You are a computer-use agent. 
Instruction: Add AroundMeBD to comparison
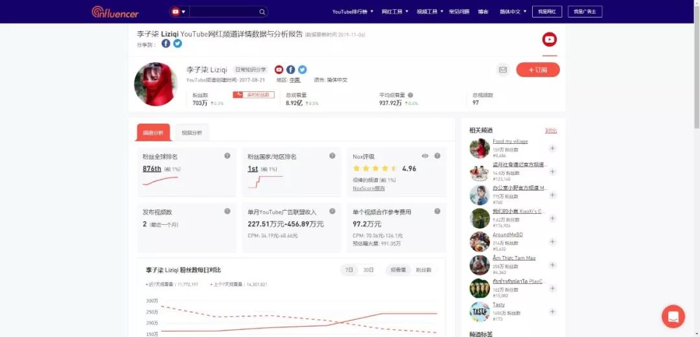pyautogui.click(x=552, y=242)
